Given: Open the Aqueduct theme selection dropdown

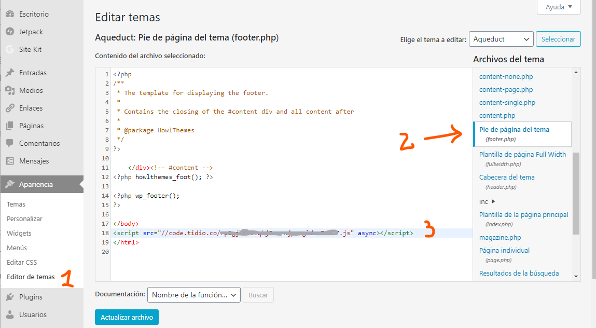Looking at the screenshot, I should [x=501, y=39].
